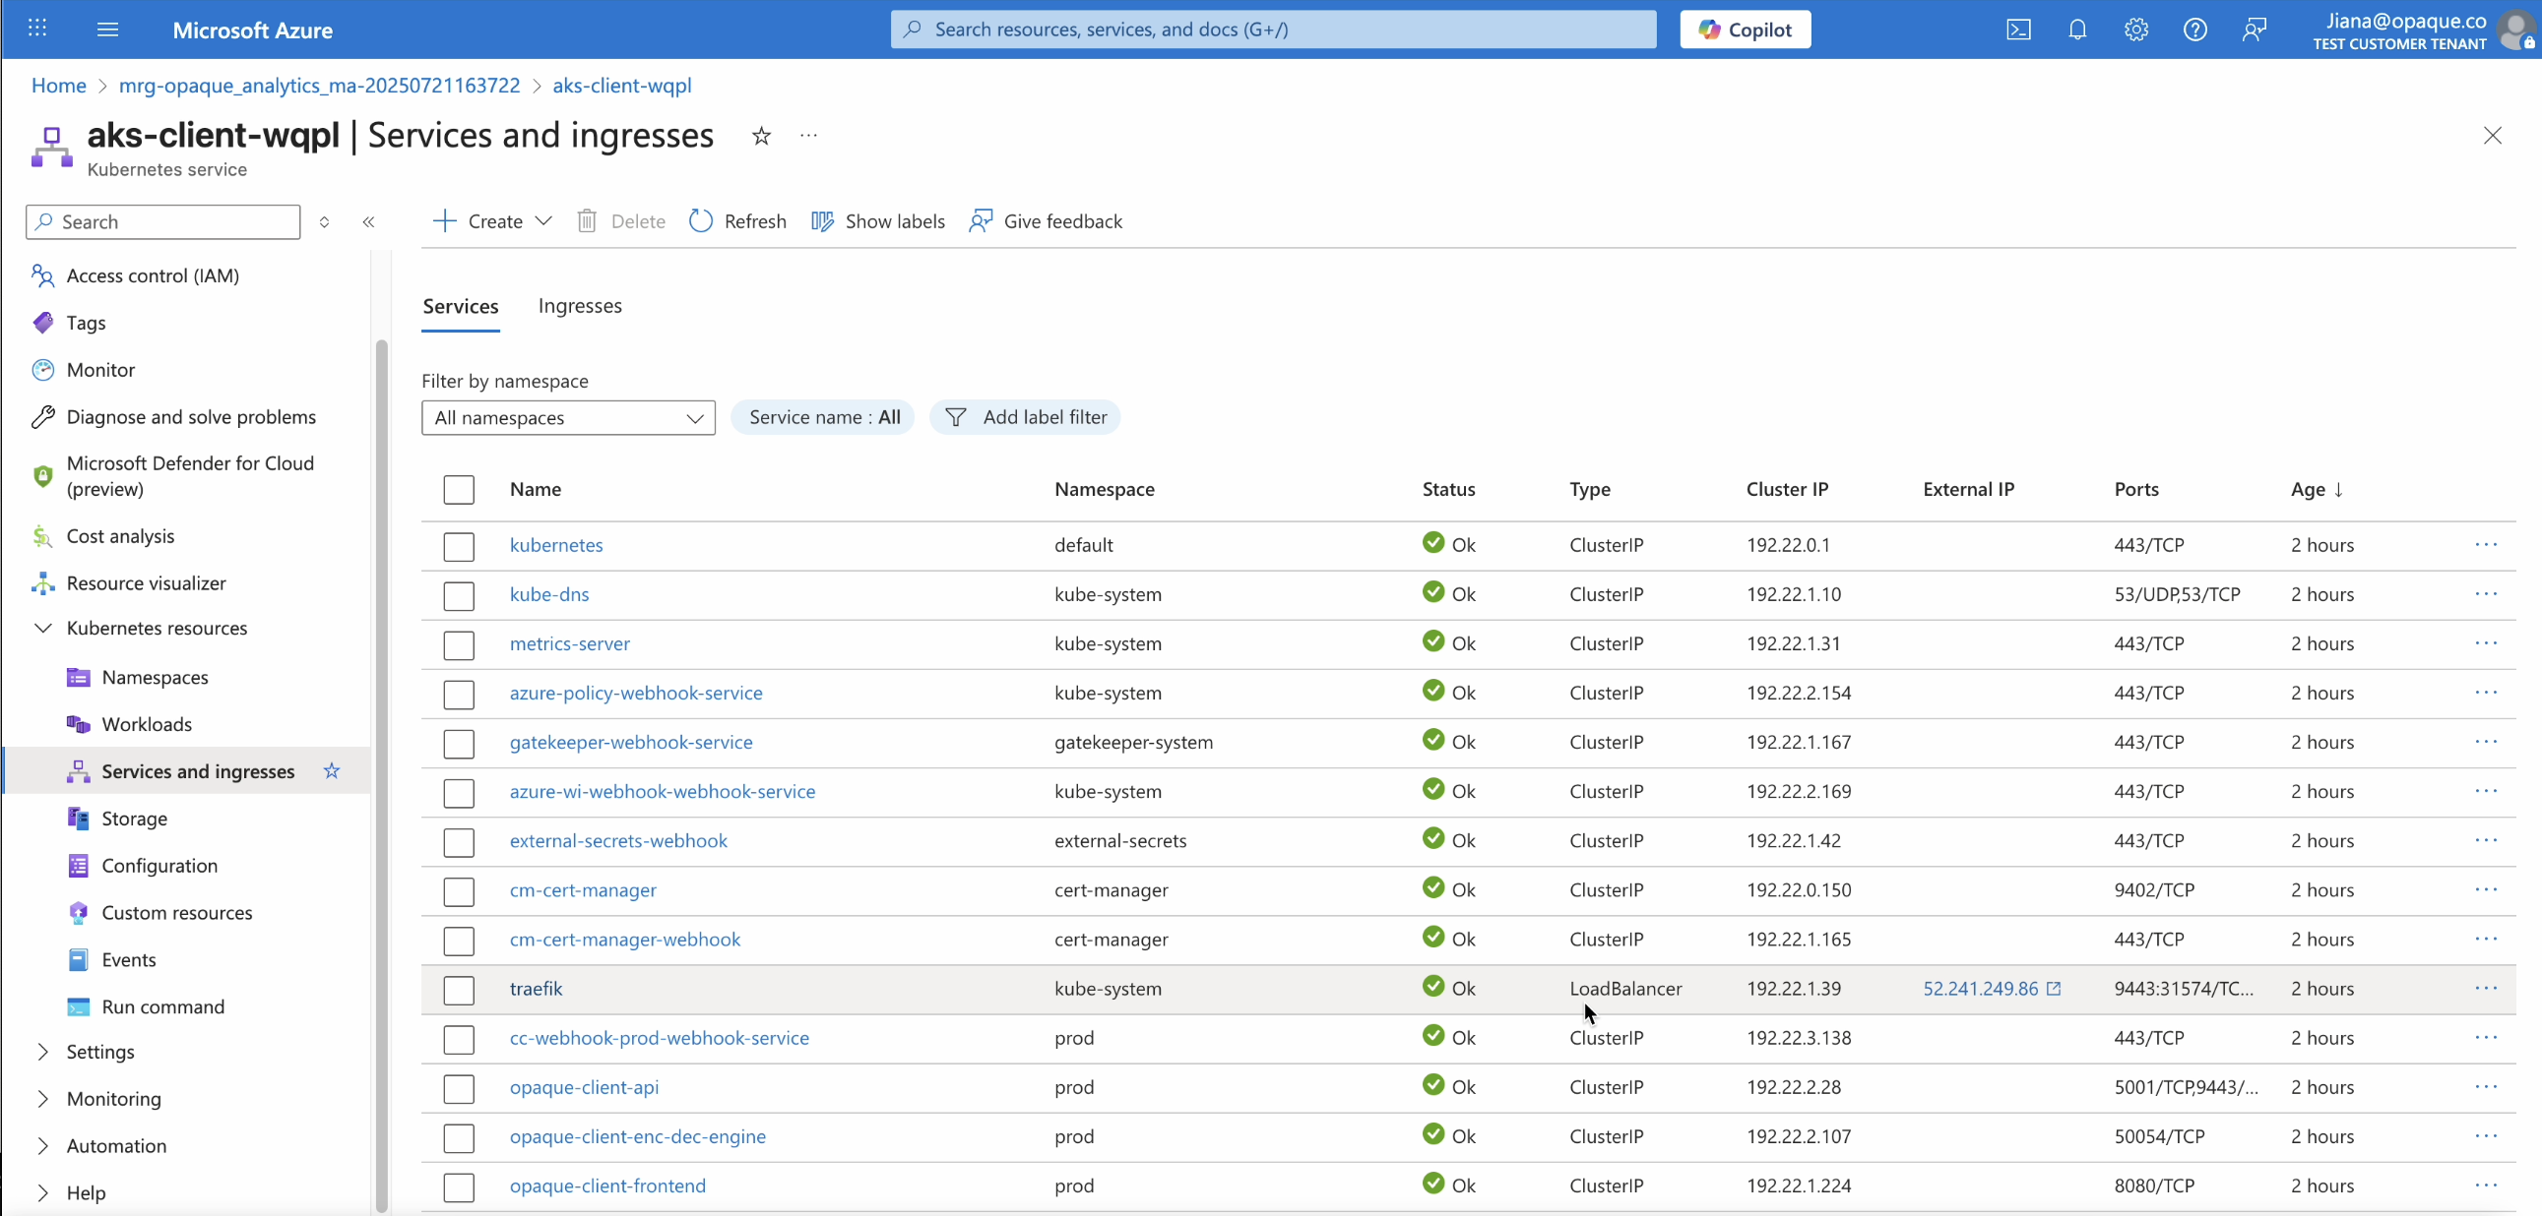Viewport: 2542px width, 1216px height.
Task: Sort table by Name column header
Action: [536, 489]
